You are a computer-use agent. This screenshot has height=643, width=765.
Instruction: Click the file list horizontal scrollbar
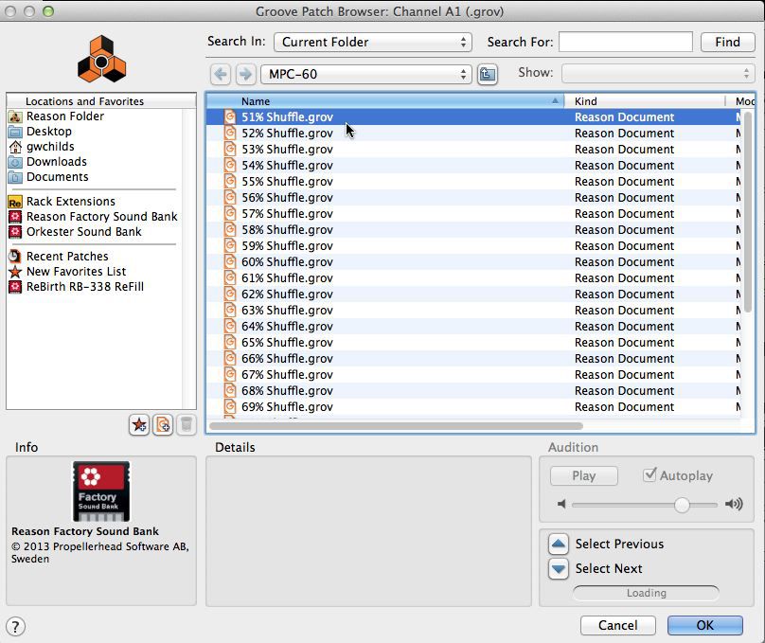(x=396, y=426)
